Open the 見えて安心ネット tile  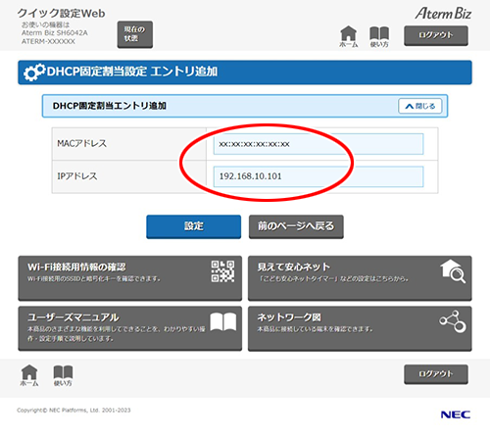[360, 278]
